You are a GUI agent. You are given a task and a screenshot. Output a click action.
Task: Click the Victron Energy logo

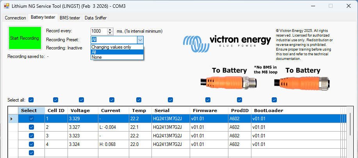point(228,40)
